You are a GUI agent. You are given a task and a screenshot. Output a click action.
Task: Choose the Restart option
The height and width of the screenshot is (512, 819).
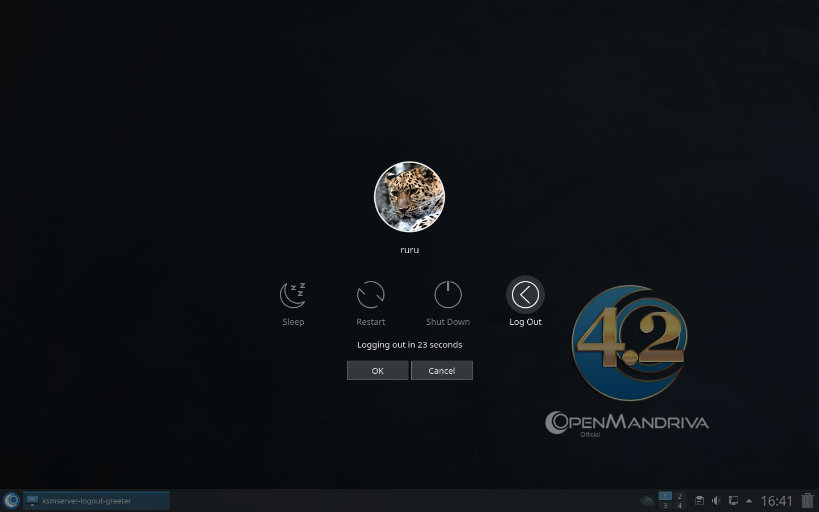[x=370, y=295]
